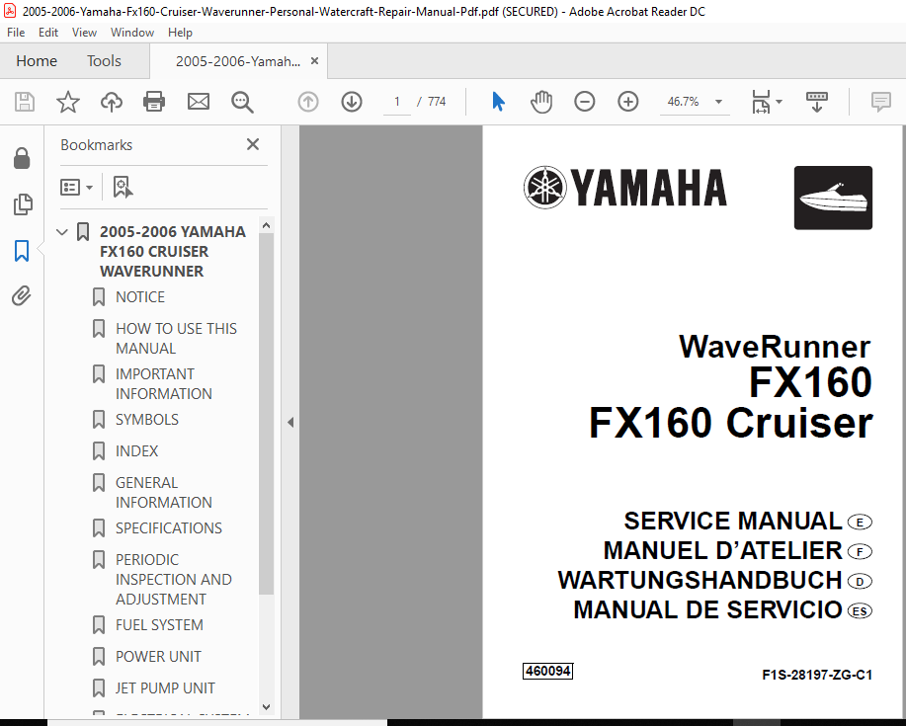Click the 46.7% zoom value field

[x=684, y=102]
